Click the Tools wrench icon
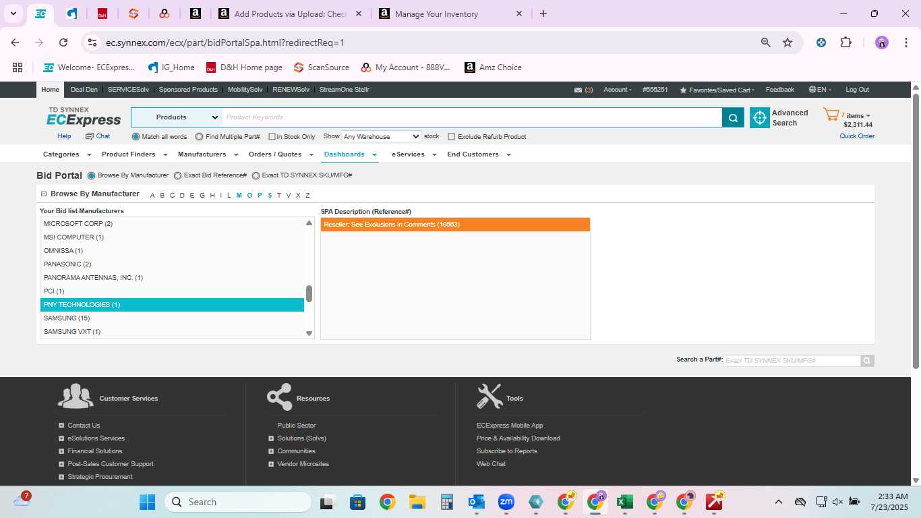The image size is (921, 518). [489, 396]
